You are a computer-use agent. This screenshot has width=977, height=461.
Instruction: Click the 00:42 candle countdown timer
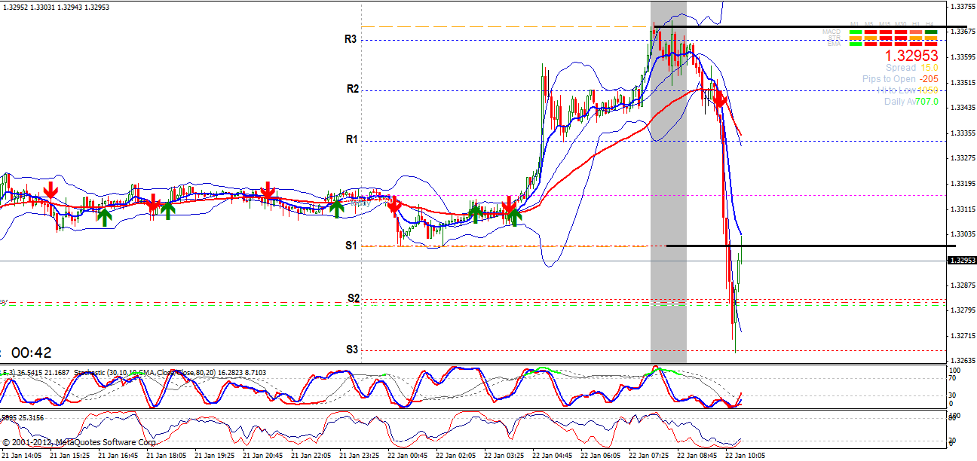pyautogui.click(x=31, y=353)
